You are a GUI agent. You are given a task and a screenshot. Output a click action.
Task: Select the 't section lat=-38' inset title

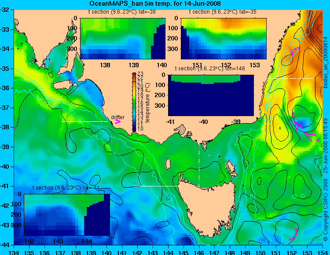[122, 12]
